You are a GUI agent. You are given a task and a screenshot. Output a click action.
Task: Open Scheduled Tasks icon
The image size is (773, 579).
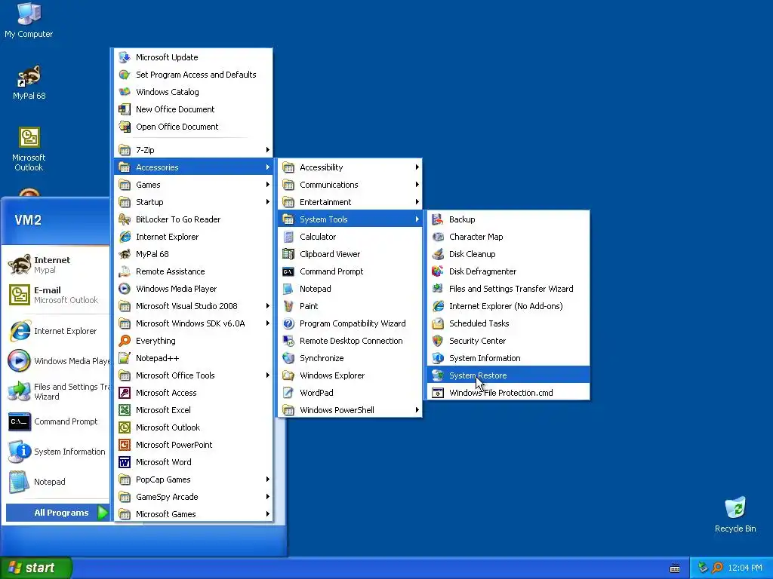tap(437, 323)
